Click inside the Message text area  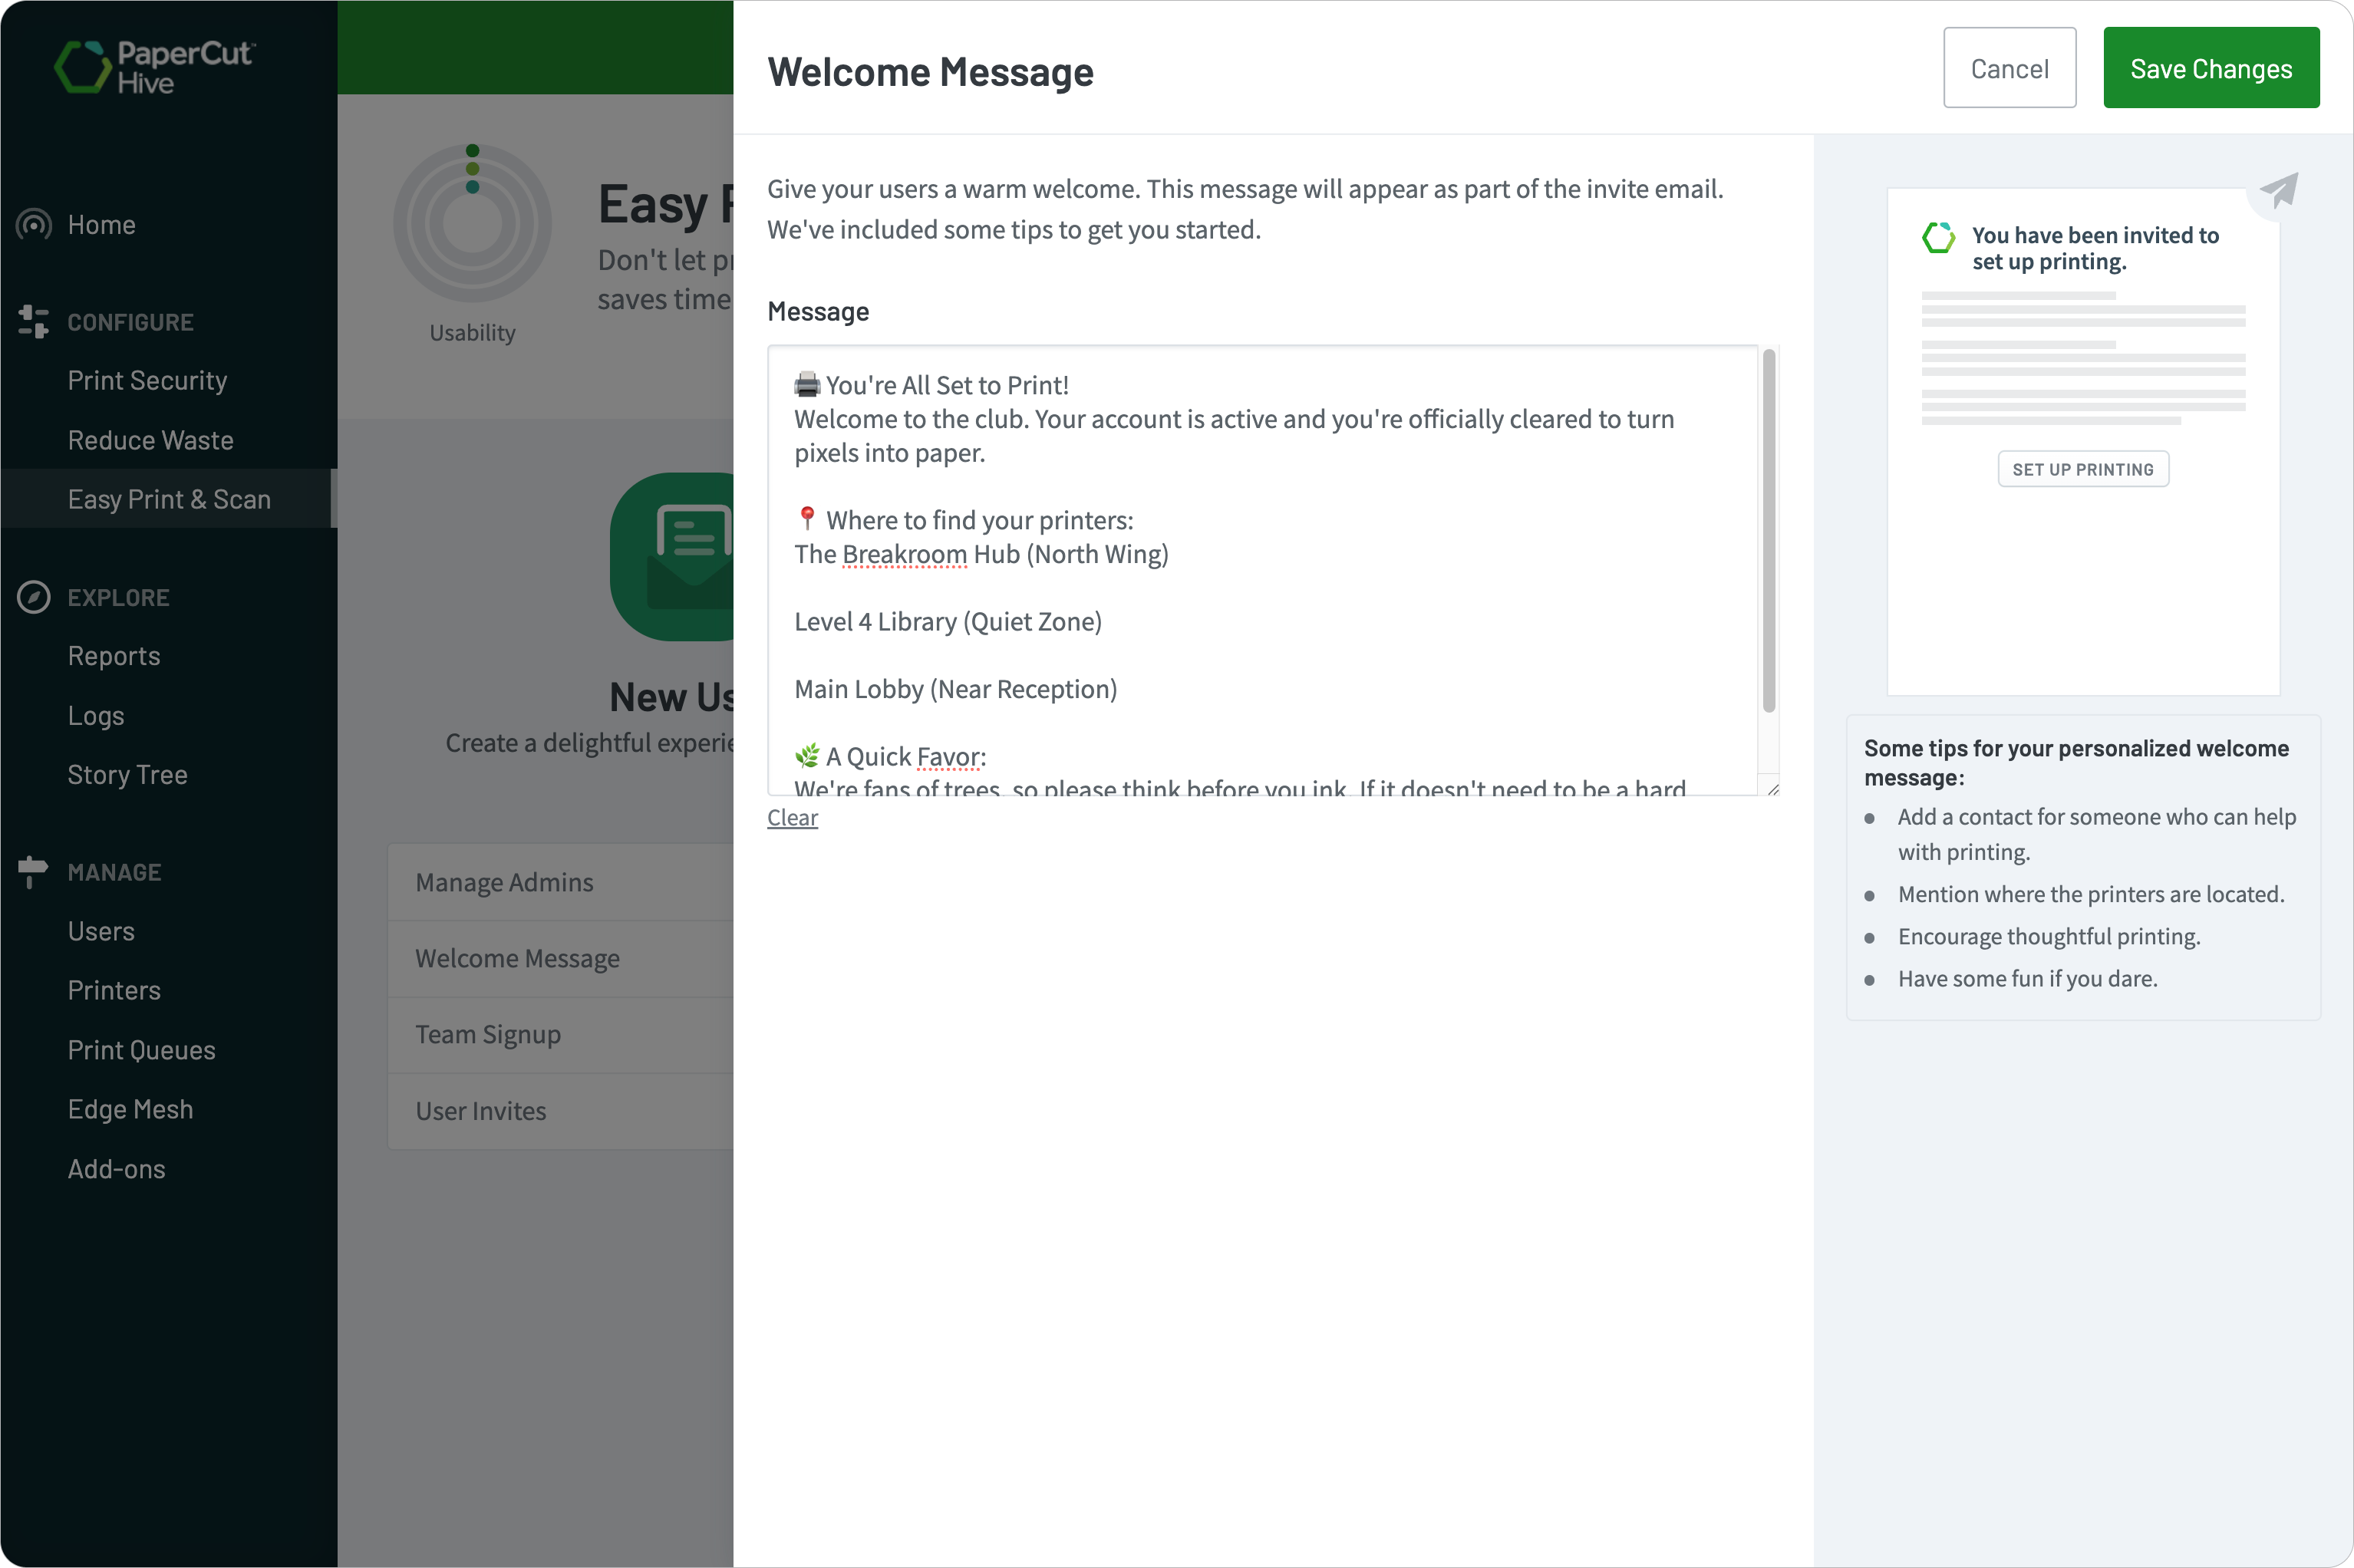[x=1260, y=570]
